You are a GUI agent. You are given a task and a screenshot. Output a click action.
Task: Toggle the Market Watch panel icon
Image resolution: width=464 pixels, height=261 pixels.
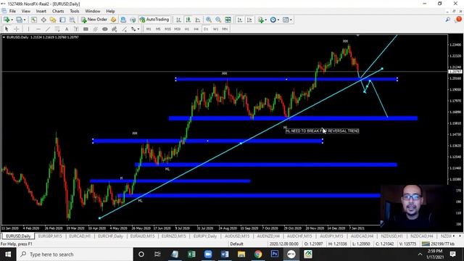coord(34,20)
